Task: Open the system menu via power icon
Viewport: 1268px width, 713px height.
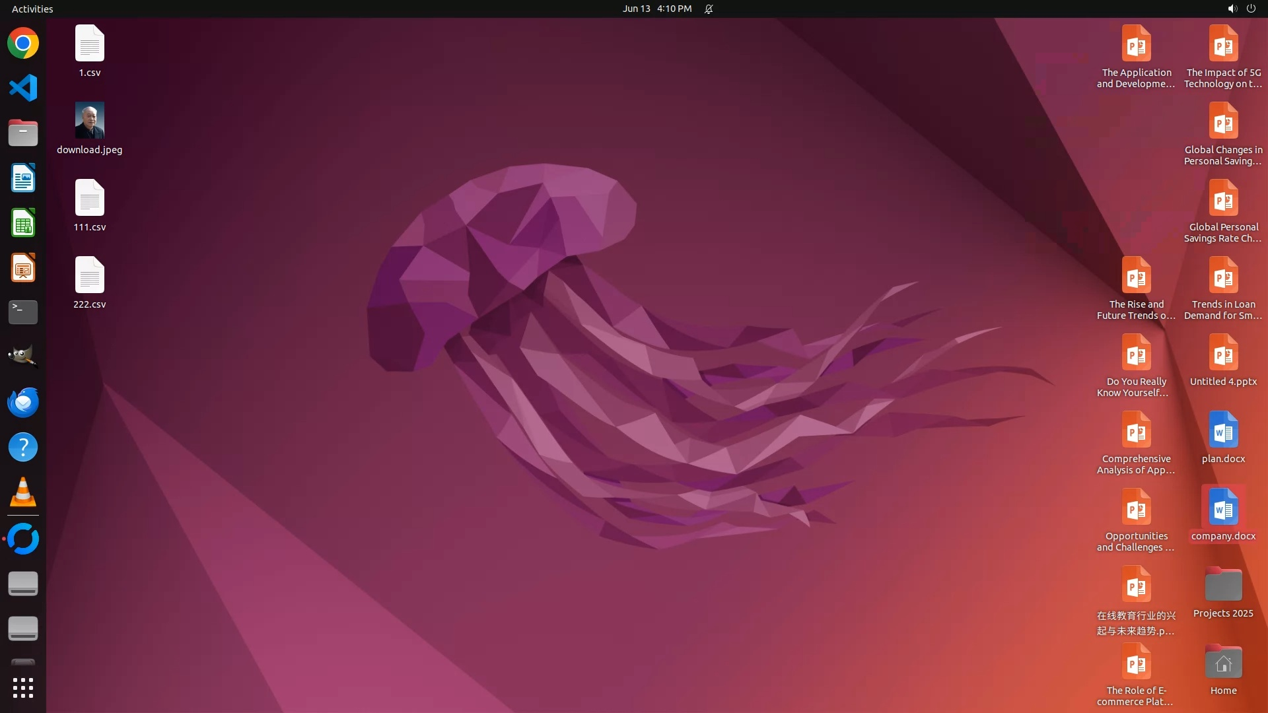Action: tap(1251, 9)
